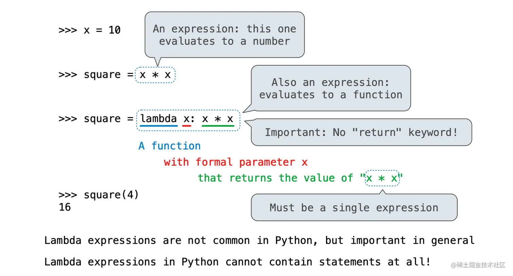
Task: Click the 'x = 10' assignment line
Action: point(90,30)
